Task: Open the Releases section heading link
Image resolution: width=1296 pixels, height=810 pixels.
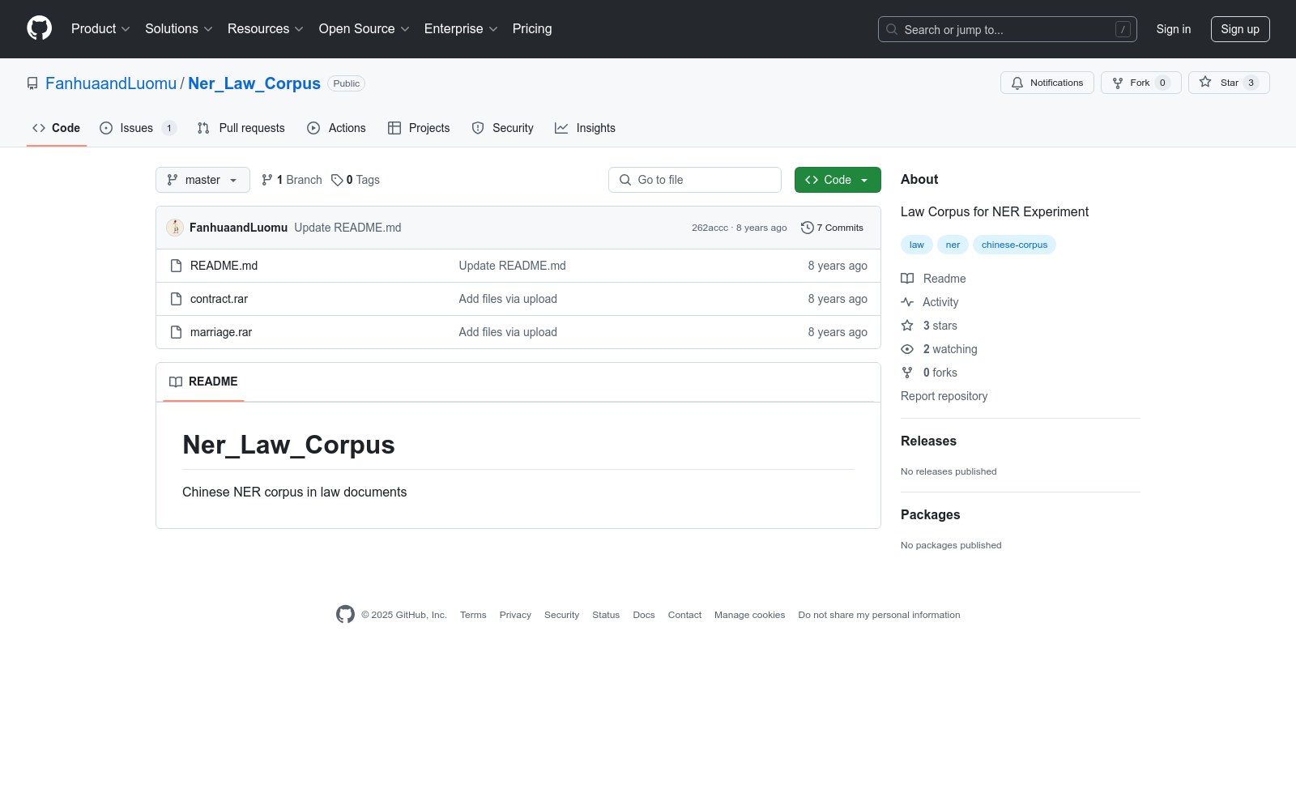Action: [x=928, y=441]
